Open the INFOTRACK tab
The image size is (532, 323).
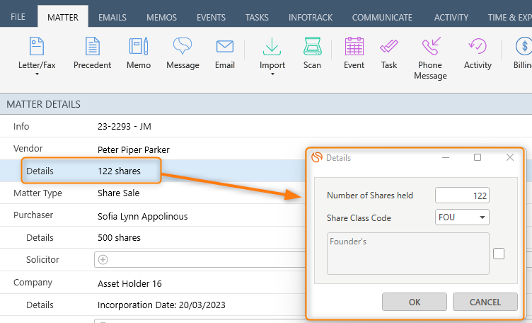(311, 17)
